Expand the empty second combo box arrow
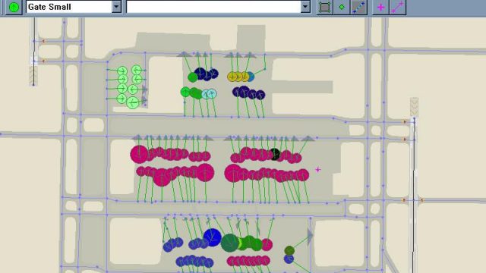The image size is (486, 273). 305,7
